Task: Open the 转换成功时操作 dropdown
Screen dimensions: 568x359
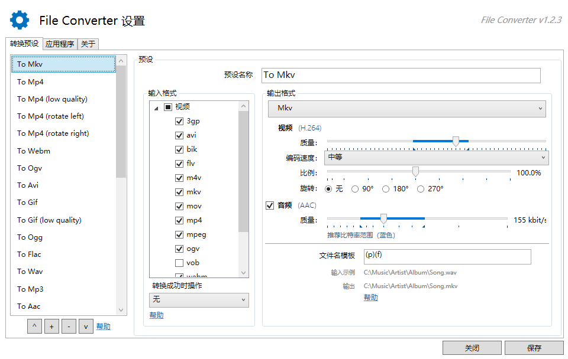Action: (199, 300)
